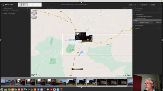Image resolution: width=163 pixels, height=91 pixels.
Task: Toggle sort order arrow next to time
Action: [61, 8]
